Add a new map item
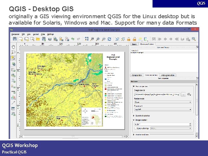The width and height of the screenshot is (208, 156). pos(13,70)
